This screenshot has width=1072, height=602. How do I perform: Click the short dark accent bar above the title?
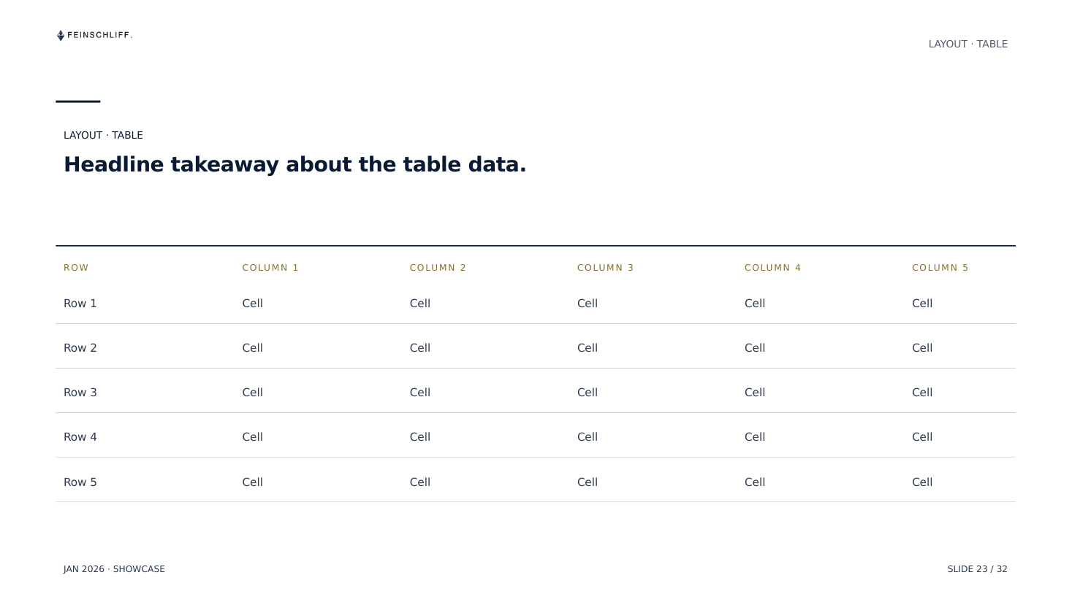[78, 101]
